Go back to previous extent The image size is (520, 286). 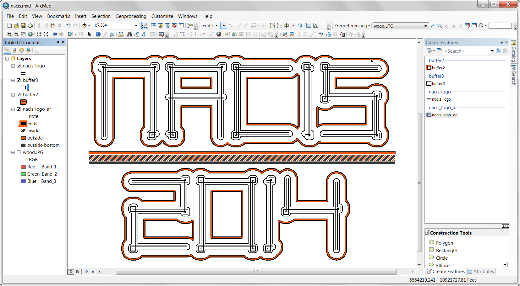pos(55,34)
